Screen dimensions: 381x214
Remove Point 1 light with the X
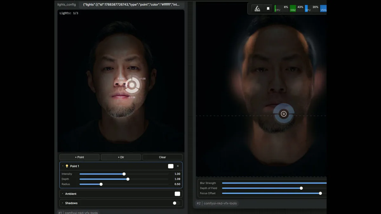(178, 166)
